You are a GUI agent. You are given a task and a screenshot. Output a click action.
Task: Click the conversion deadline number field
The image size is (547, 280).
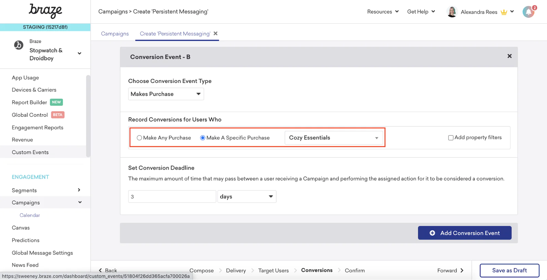coord(172,197)
